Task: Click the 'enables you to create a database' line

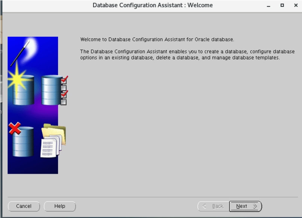Action: pos(187,51)
